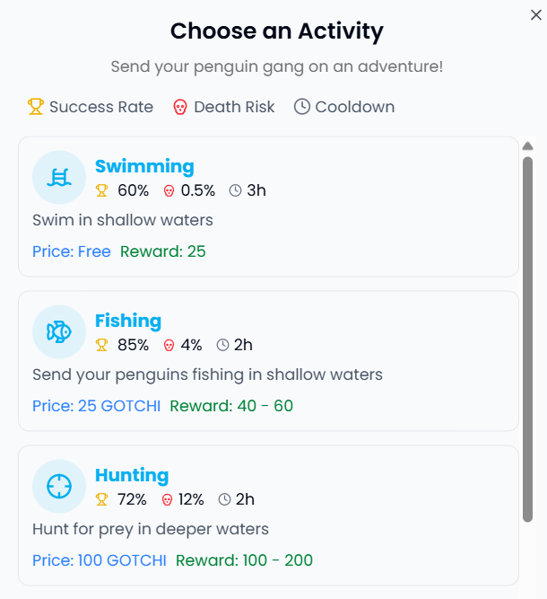Image resolution: width=547 pixels, height=599 pixels.
Task: Click the skull icon in Hunting card
Action: click(168, 499)
